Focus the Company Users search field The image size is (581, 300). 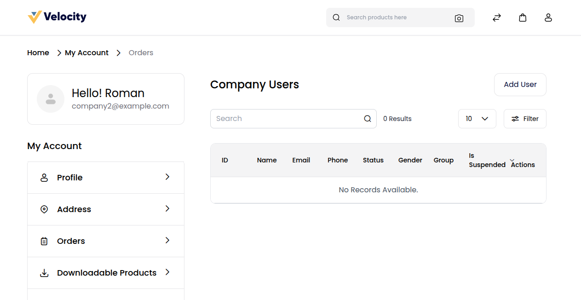click(288, 119)
